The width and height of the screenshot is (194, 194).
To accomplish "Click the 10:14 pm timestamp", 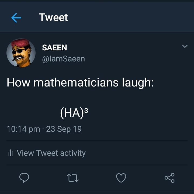I will click(x=23, y=129).
